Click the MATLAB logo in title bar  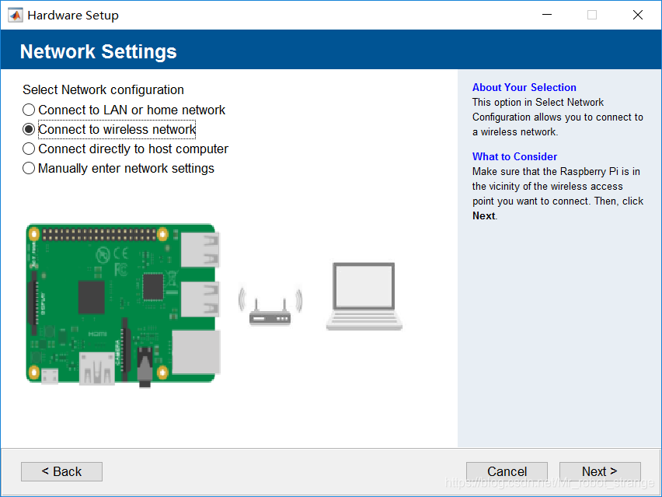click(x=15, y=15)
